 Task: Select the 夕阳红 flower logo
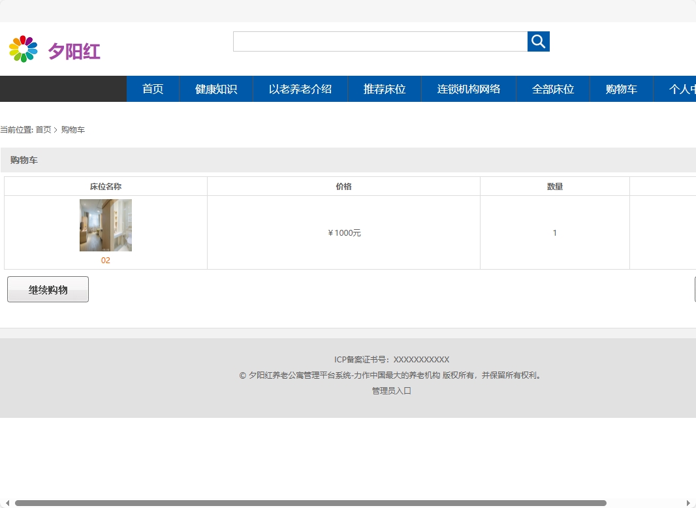pyautogui.click(x=24, y=47)
